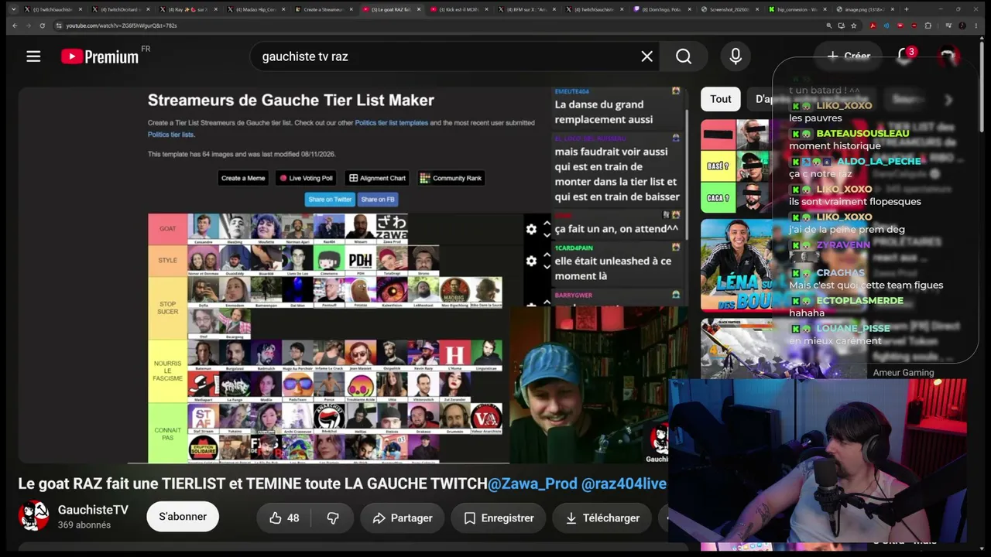Click the 369 abonnés subscriber count

coord(84,525)
